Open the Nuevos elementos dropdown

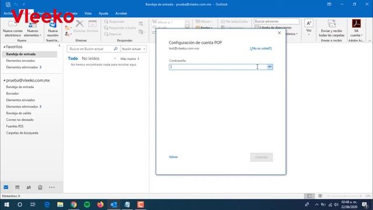click(x=33, y=29)
